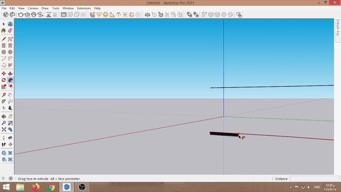Select the Zoom magnifier tool
Viewport: 341px width, 192px height.
pyautogui.click(x=4, y=123)
